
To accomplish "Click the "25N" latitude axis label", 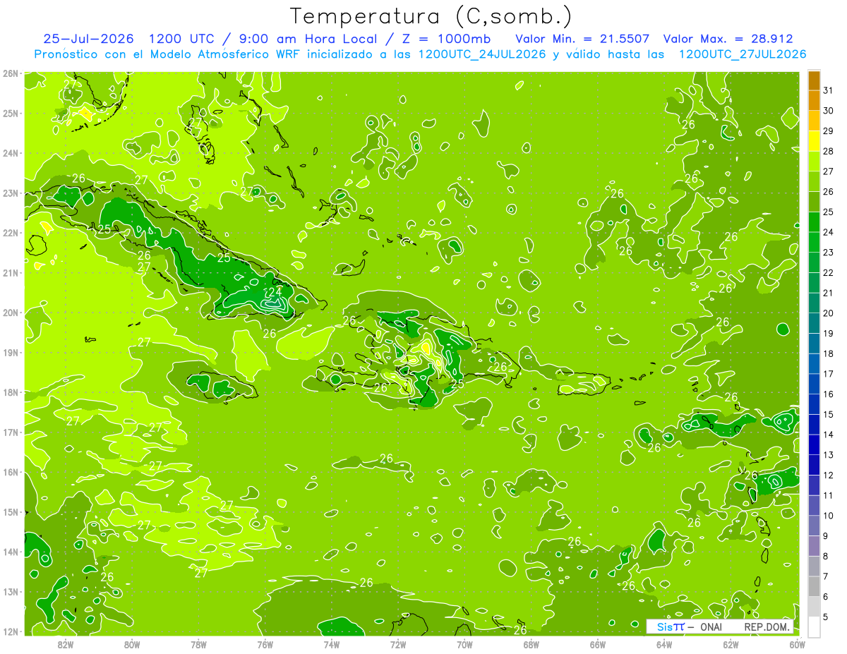I will (10, 114).
